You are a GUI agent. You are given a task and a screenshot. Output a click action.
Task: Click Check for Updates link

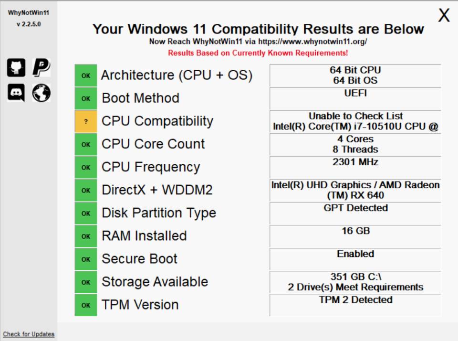pos(29,334)
